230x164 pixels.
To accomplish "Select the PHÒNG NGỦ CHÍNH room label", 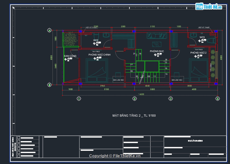I will (x=99, y=55).
